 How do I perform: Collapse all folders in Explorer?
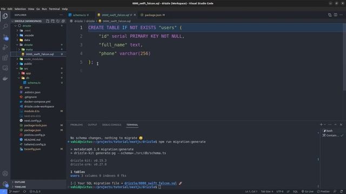click(63, 21)
